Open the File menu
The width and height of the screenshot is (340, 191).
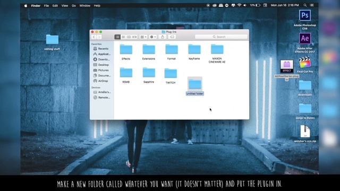(46, 6)
